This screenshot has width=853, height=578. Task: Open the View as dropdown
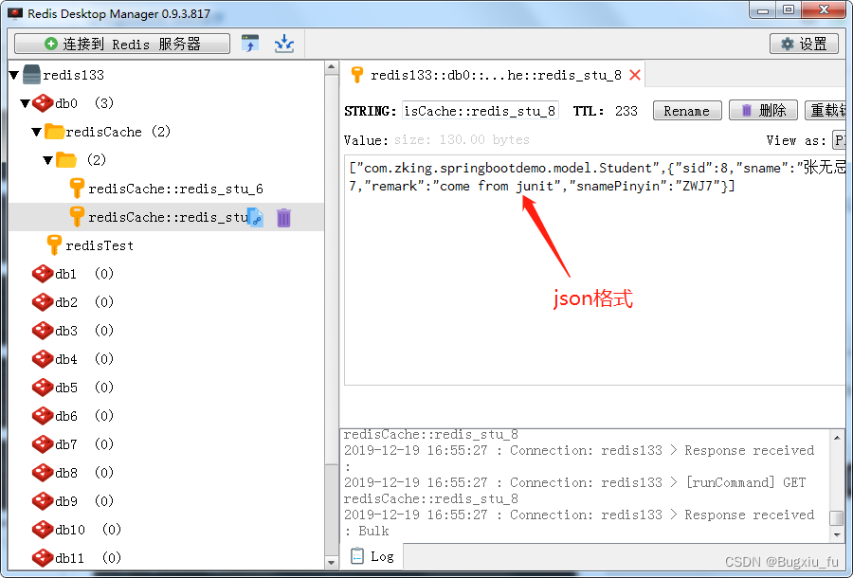point(840,140)
